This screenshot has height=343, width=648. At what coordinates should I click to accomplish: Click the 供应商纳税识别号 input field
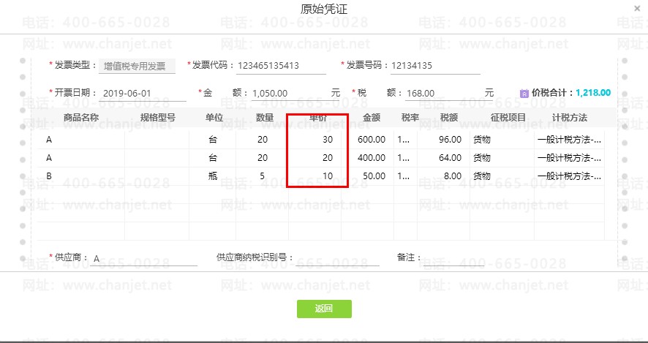pyautogui.click(x=337, y=258)
